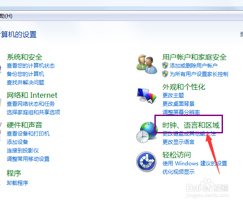
Task: Open the 帮助(H) menu
Action: [x=6, y=16]
